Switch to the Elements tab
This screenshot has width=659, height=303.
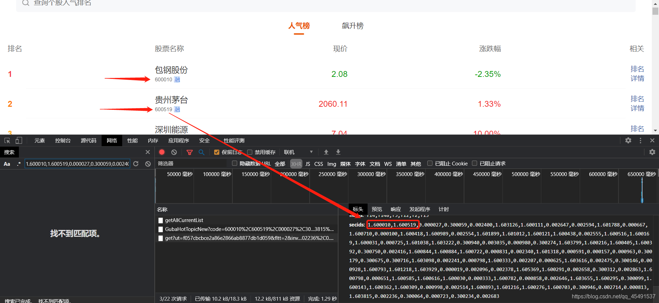coord(39,140)
